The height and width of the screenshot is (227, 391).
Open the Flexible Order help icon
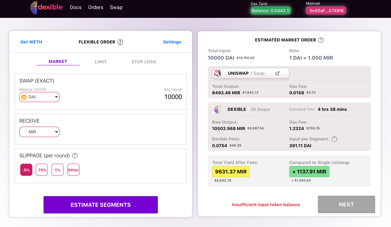pos(120,42)
